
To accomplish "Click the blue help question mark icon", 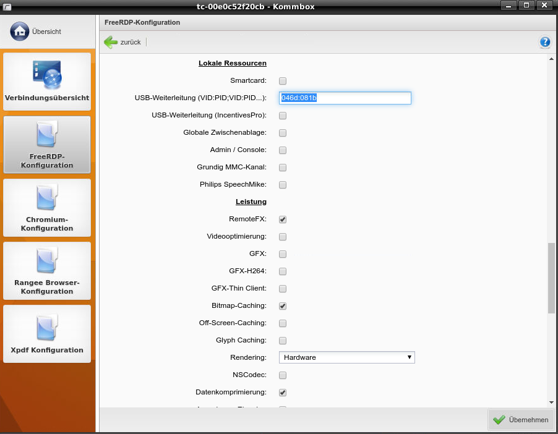I will point(544,42).
